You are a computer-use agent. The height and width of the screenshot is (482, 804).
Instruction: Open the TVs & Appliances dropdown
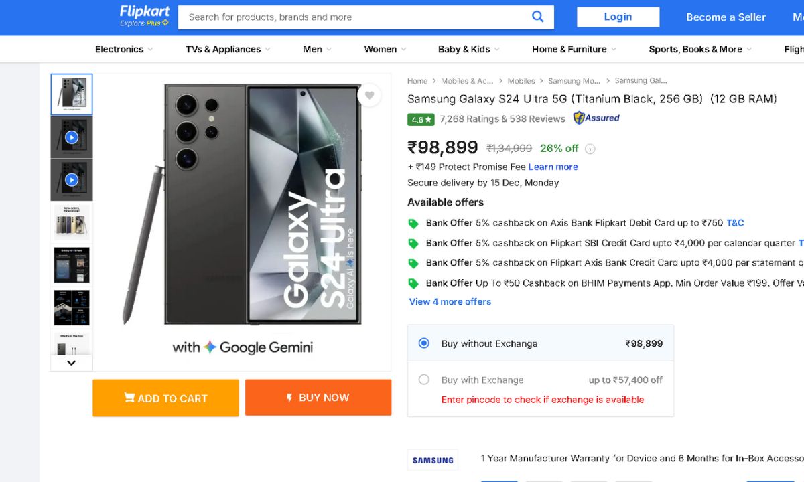[x=228, y=49]
